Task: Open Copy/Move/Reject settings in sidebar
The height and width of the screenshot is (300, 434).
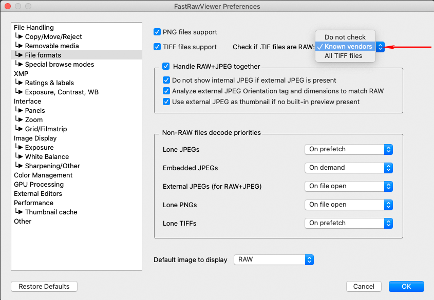Action: (x=53, y=37)
